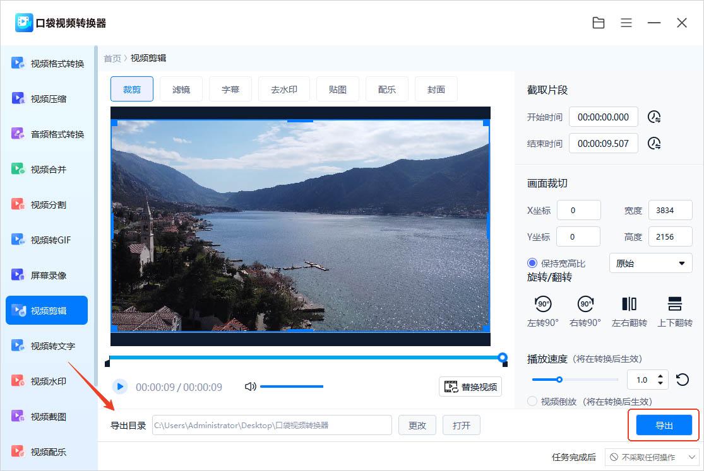This screenshot has width=704, height=471.
Task: Click the 结束时间 input field
Action: click(604, 144)
